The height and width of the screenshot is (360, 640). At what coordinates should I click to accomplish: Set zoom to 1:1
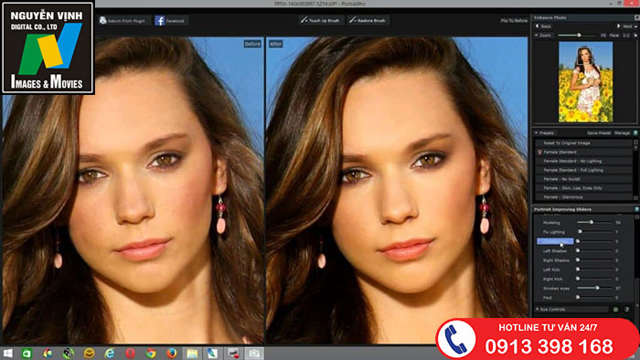[625, 36]
